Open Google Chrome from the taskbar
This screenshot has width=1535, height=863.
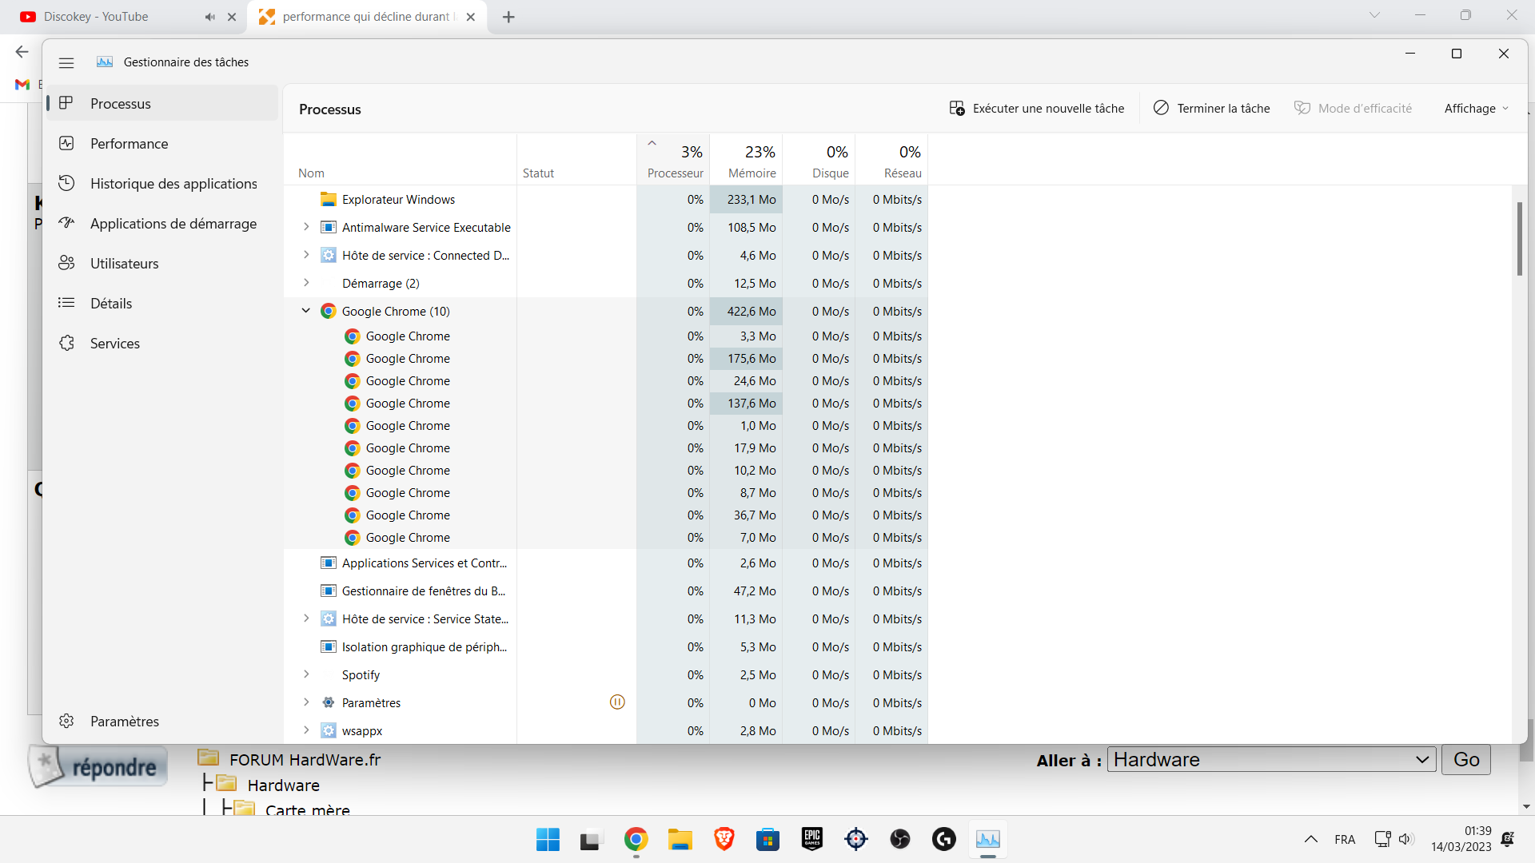(x=636, y=840)
